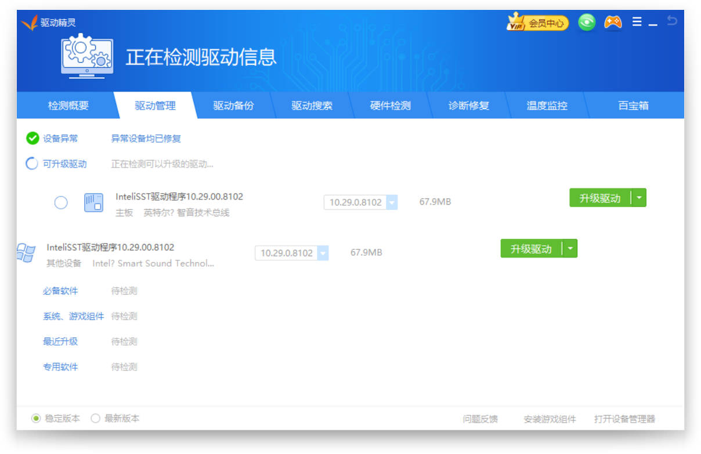Open the green eye icon in title bar
This screenshot has height=454, width=701.
(587, 23)
